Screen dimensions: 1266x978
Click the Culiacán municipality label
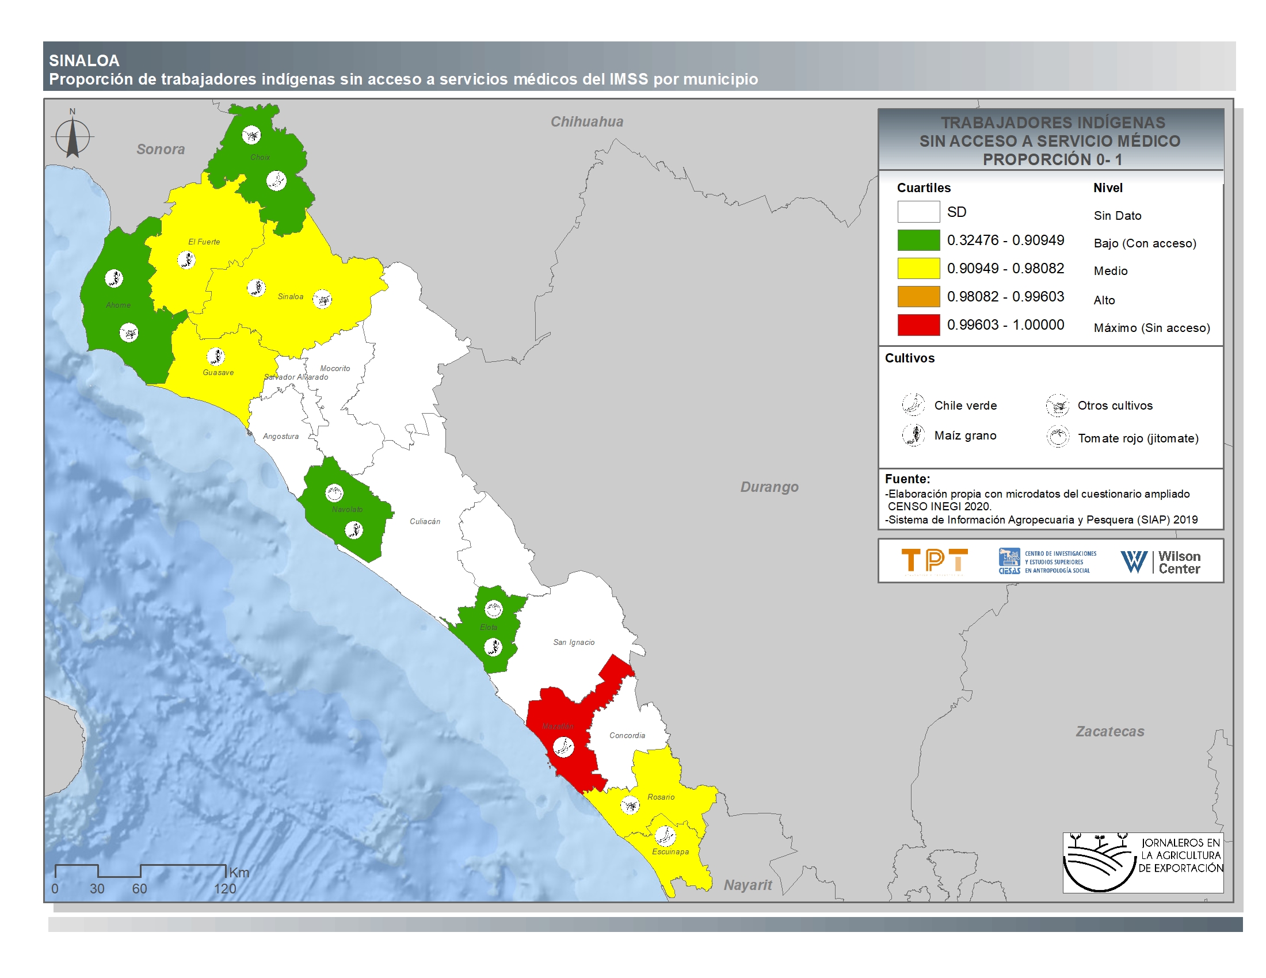(424, 521)
